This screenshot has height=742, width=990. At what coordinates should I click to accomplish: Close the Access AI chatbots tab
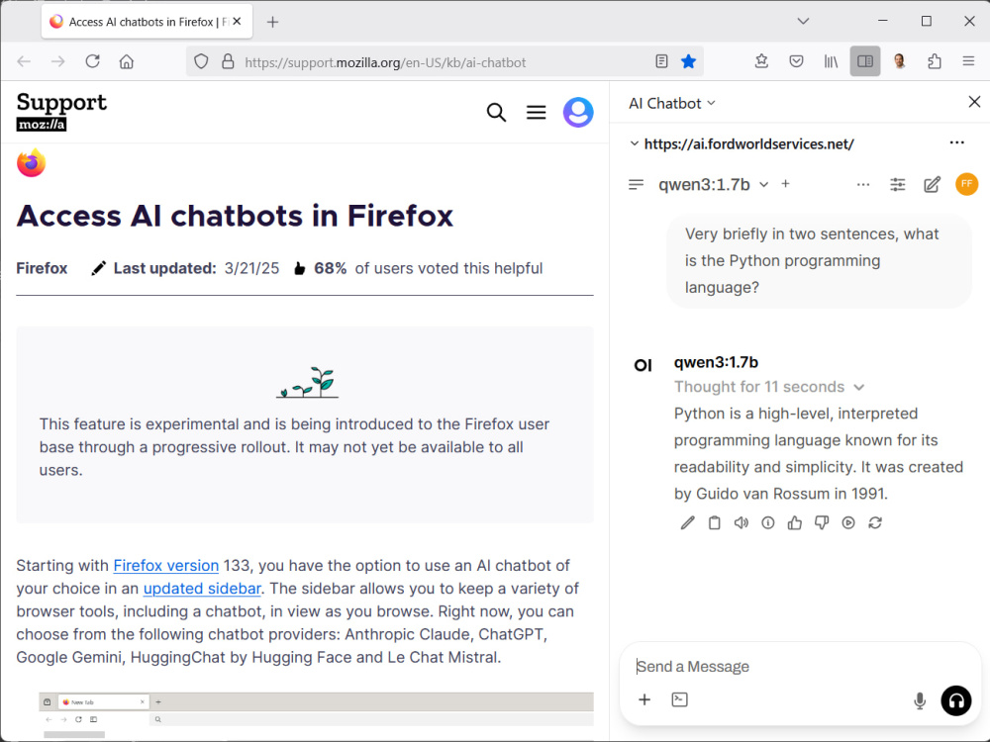point(237,21)
